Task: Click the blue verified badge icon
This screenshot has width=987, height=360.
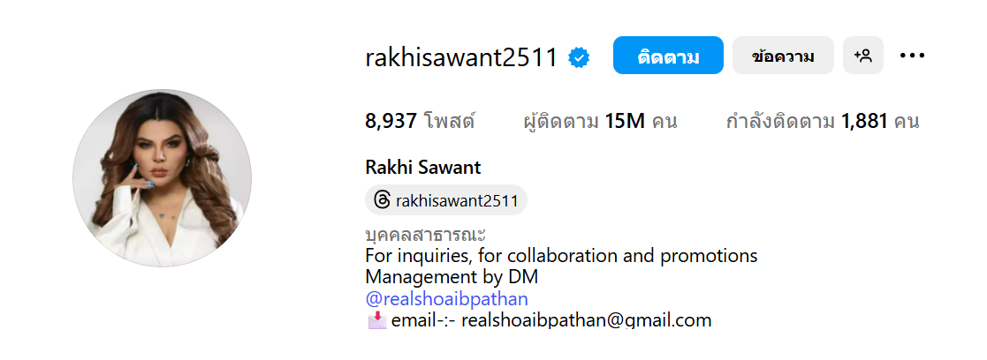Action: 579,58
